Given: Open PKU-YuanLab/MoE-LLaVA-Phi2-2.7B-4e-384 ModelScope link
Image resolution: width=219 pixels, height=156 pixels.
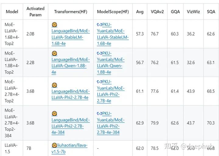Looking at the screenshot, I should (x=111, y=123).
